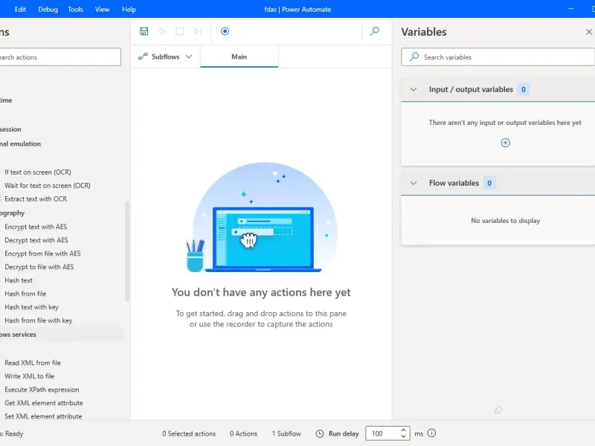Select 'Decrypt to file with AES' action
Image resolution: width=595 pixels, height=446 pixels.
click(x=39, y=267)
